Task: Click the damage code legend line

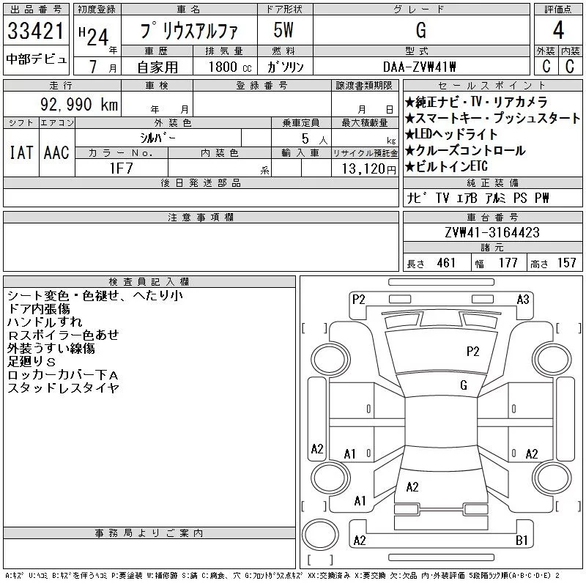Action: [283, 576]
